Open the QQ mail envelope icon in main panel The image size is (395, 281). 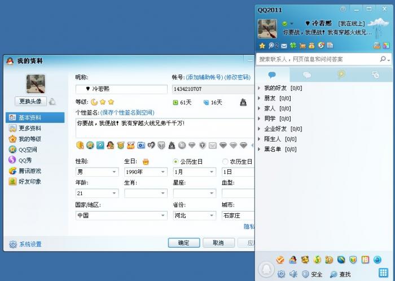click(284, 46)
